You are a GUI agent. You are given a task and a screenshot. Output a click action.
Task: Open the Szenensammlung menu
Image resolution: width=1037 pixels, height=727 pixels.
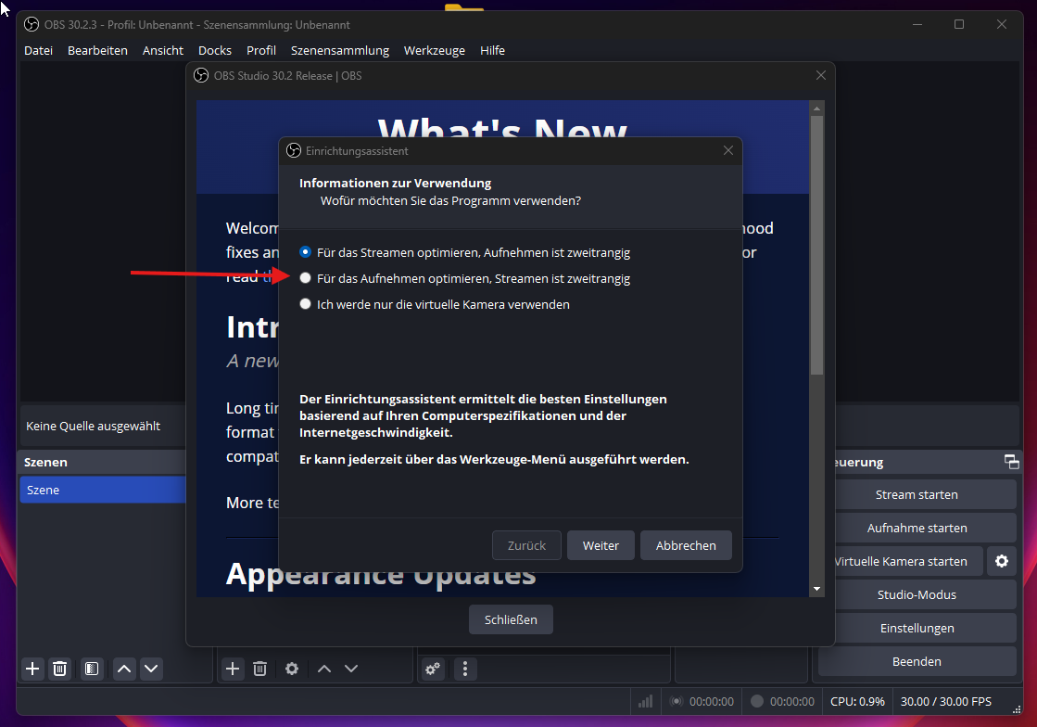coord(340,50)
